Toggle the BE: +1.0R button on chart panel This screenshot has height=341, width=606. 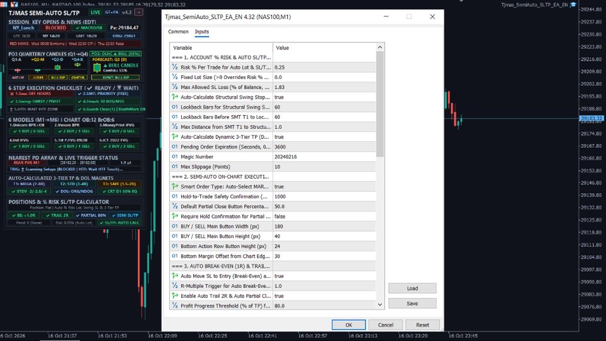click(23, 215)
